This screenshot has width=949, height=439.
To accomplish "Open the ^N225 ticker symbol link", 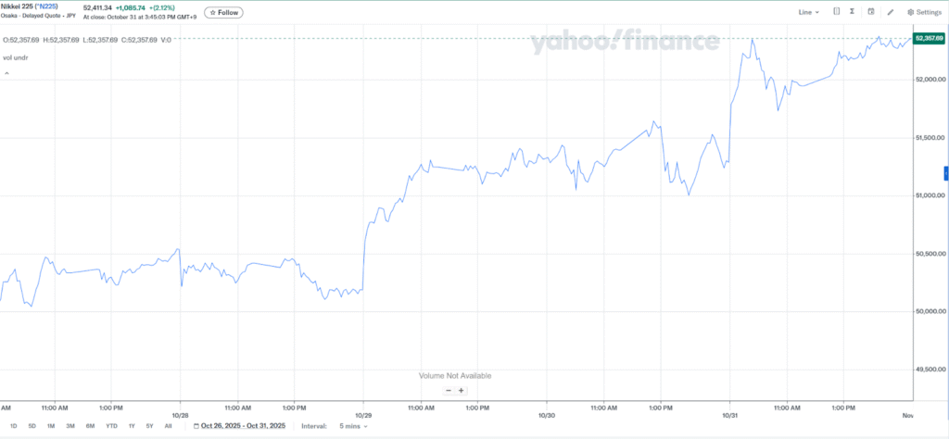I will tap(58, 7).
